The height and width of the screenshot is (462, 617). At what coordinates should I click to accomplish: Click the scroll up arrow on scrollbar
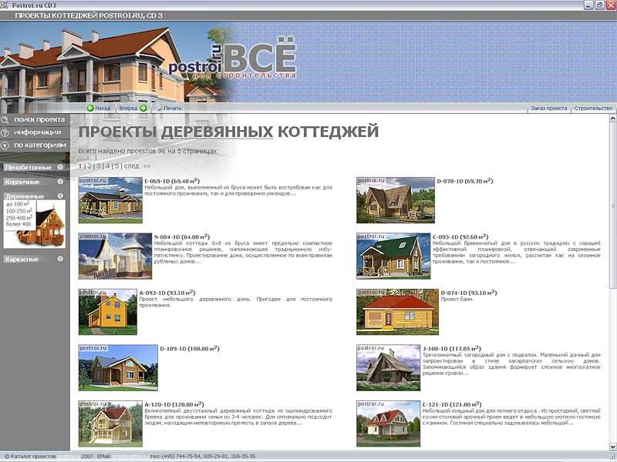(x=613, y=119)
